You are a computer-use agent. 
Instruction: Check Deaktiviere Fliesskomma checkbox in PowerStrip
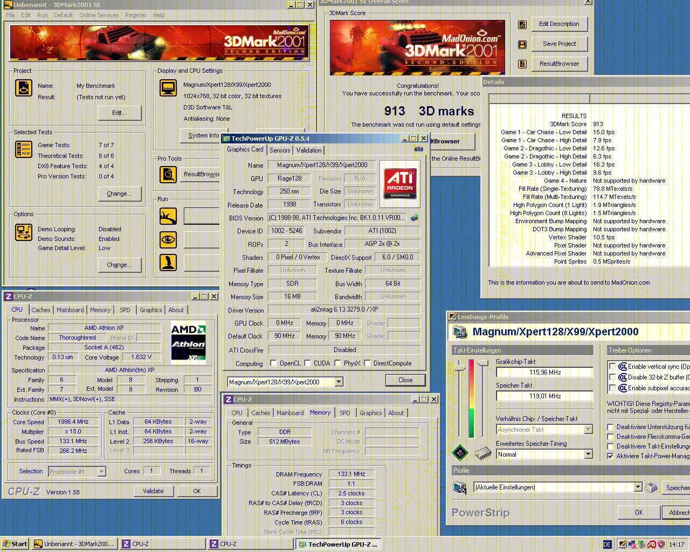610,437
